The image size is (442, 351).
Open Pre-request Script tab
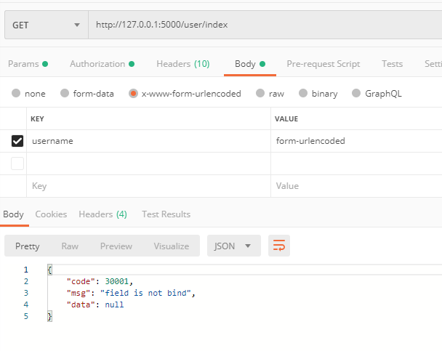323,64
